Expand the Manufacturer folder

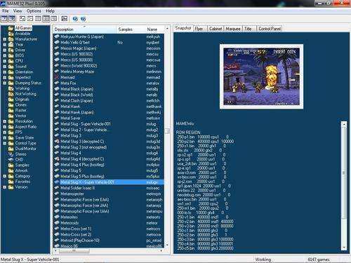point(4,39)
